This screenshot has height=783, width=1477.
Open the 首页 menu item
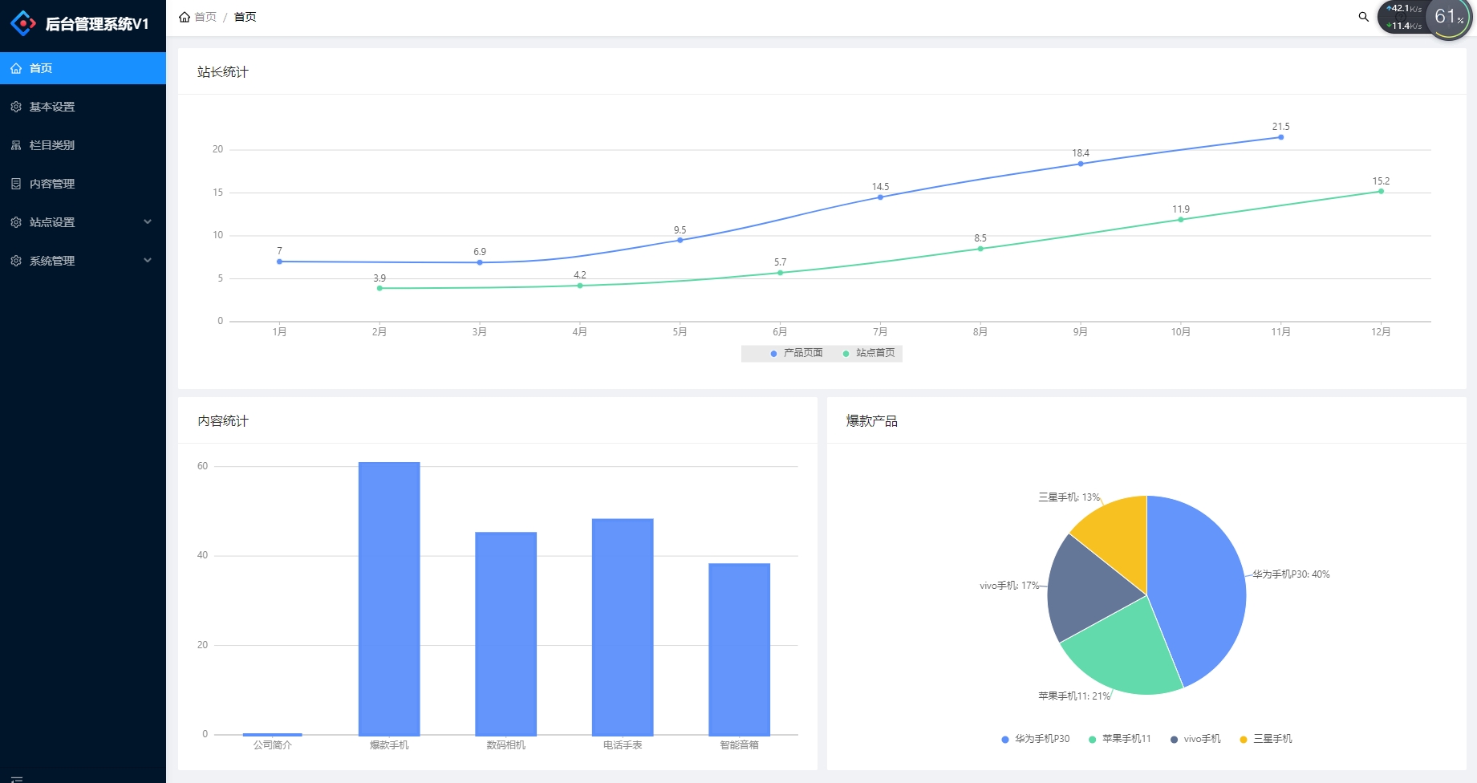(83, 68)
